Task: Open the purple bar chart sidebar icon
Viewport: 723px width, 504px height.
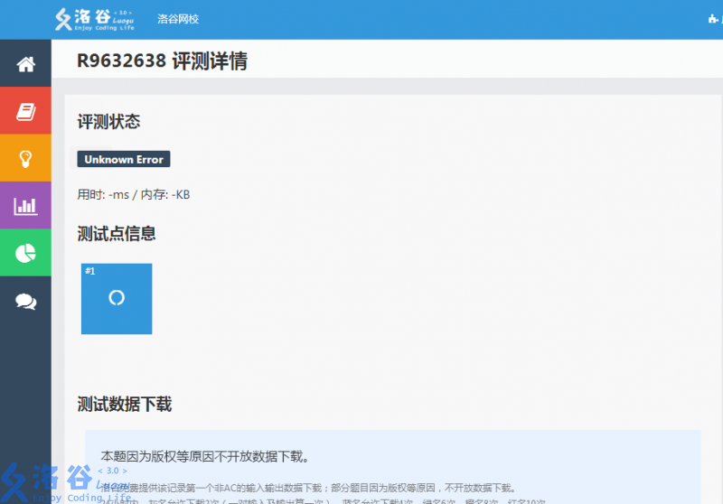Action: tap(25, 206)
